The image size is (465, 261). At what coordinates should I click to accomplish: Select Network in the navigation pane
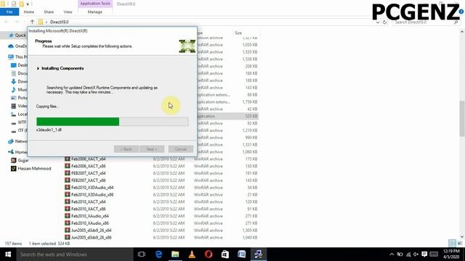point(17,141)
